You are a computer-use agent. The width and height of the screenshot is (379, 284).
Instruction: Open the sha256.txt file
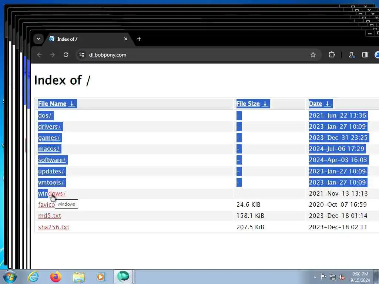click(x=54, y=227)
